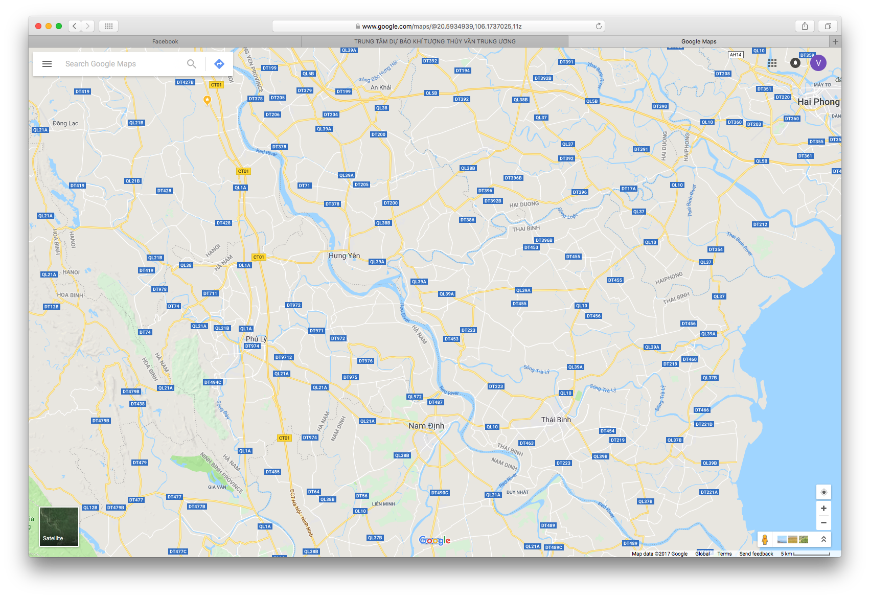Switch to TRUNG TÂM DỰ BÁO tab
The image size is (870, 598).
(435, 41)
